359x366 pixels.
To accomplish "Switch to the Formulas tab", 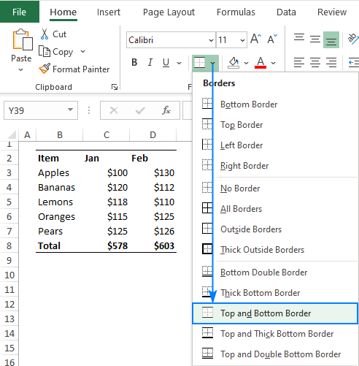I will 236,12.
